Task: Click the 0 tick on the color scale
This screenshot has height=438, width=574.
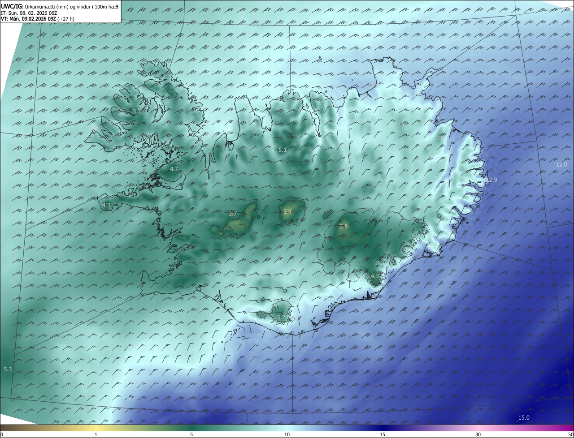Action: click(2, 434)
